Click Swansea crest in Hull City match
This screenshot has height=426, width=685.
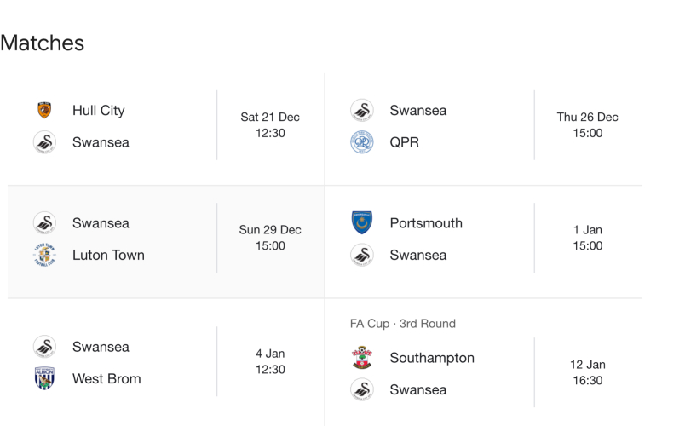point(44,142)
